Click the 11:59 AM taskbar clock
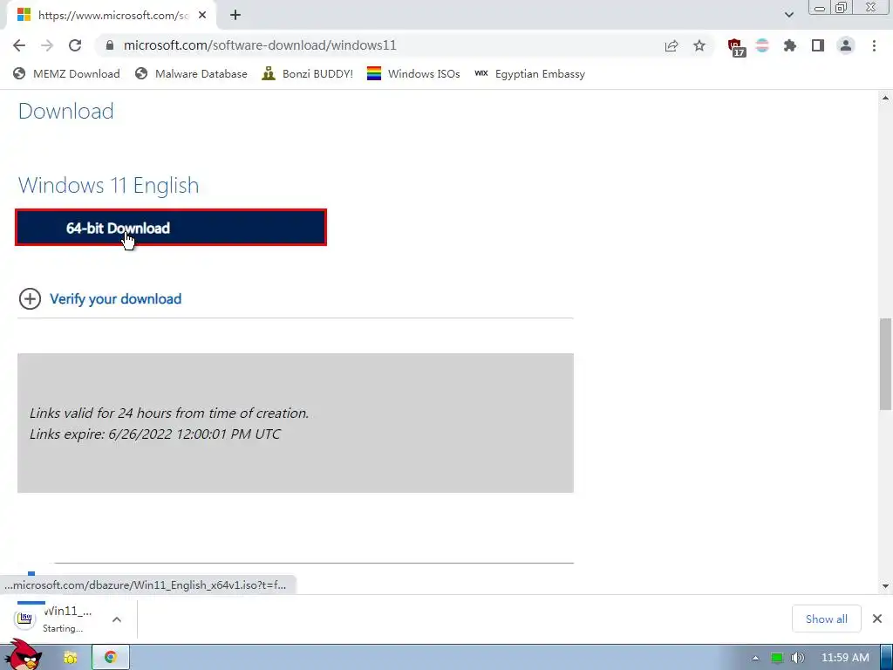 [x=845, y=658]
